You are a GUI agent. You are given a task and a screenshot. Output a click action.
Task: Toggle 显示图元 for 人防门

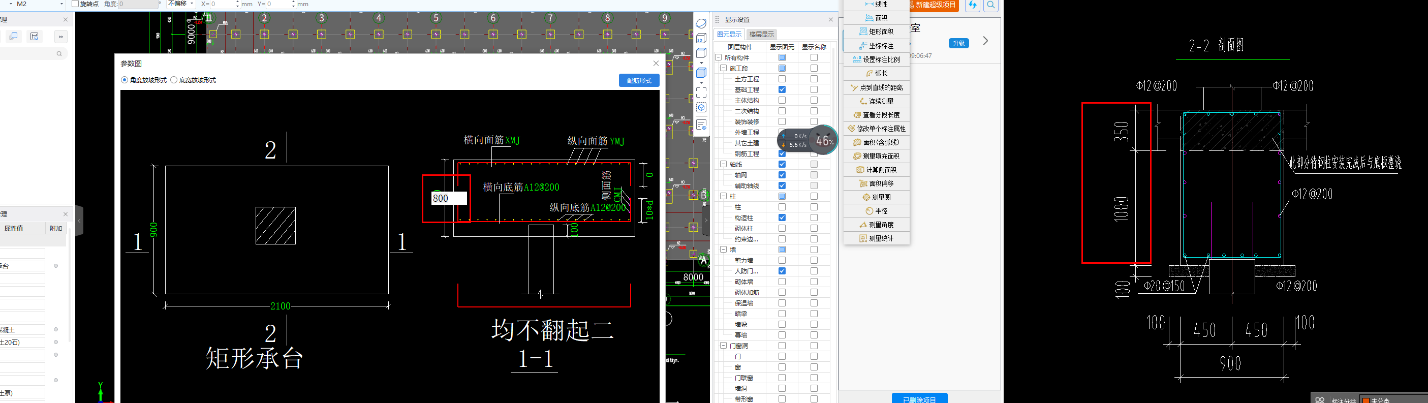pyautogui.click(x=782, y=270)
